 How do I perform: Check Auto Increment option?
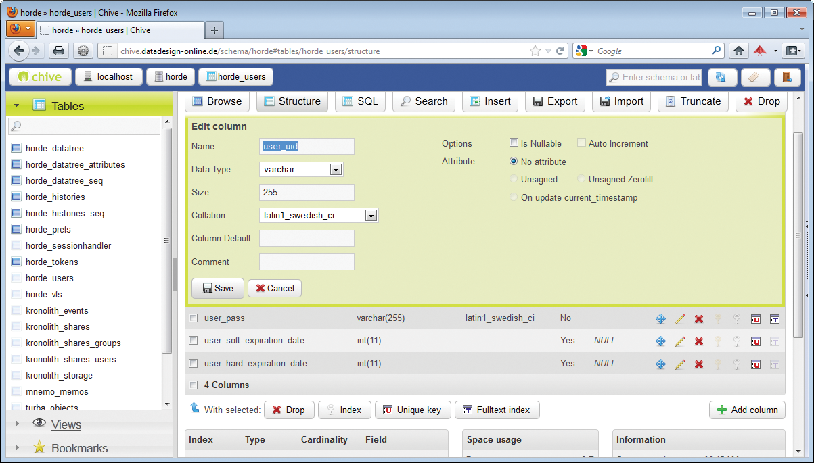coord(581,143)
